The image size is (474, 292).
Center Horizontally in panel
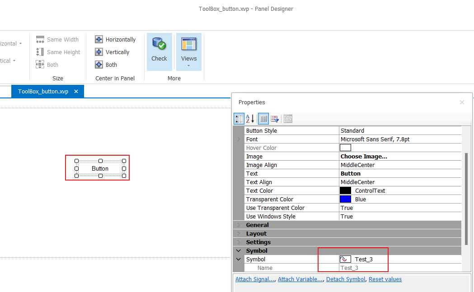115,40
